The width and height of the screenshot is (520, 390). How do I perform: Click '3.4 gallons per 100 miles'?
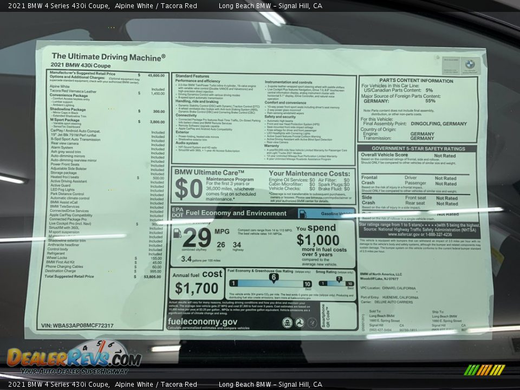click(x=200, y=259)
